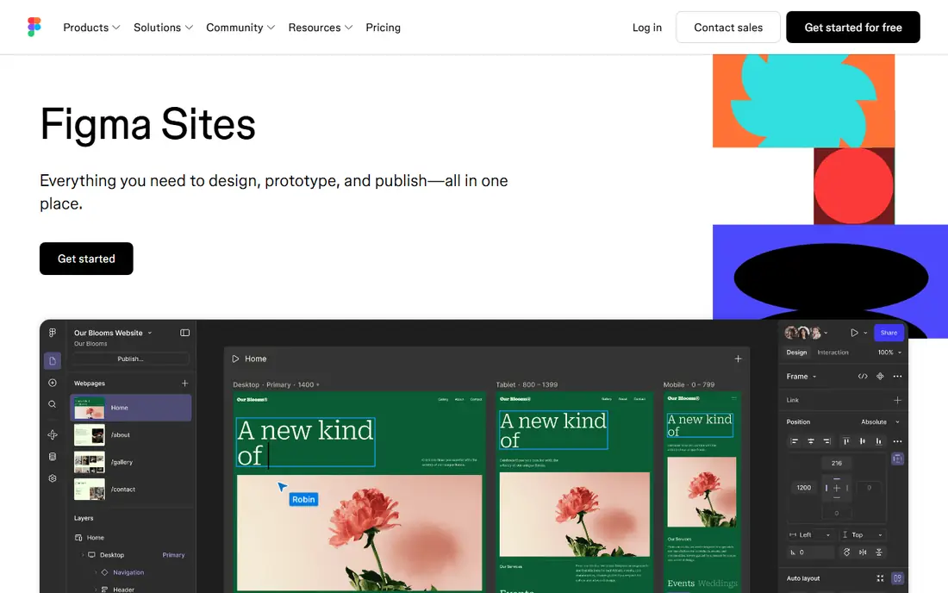Viewport: 948px width, 593px height.
Task: Select the pages file icon in the left rail
Action: click(53, 361)
